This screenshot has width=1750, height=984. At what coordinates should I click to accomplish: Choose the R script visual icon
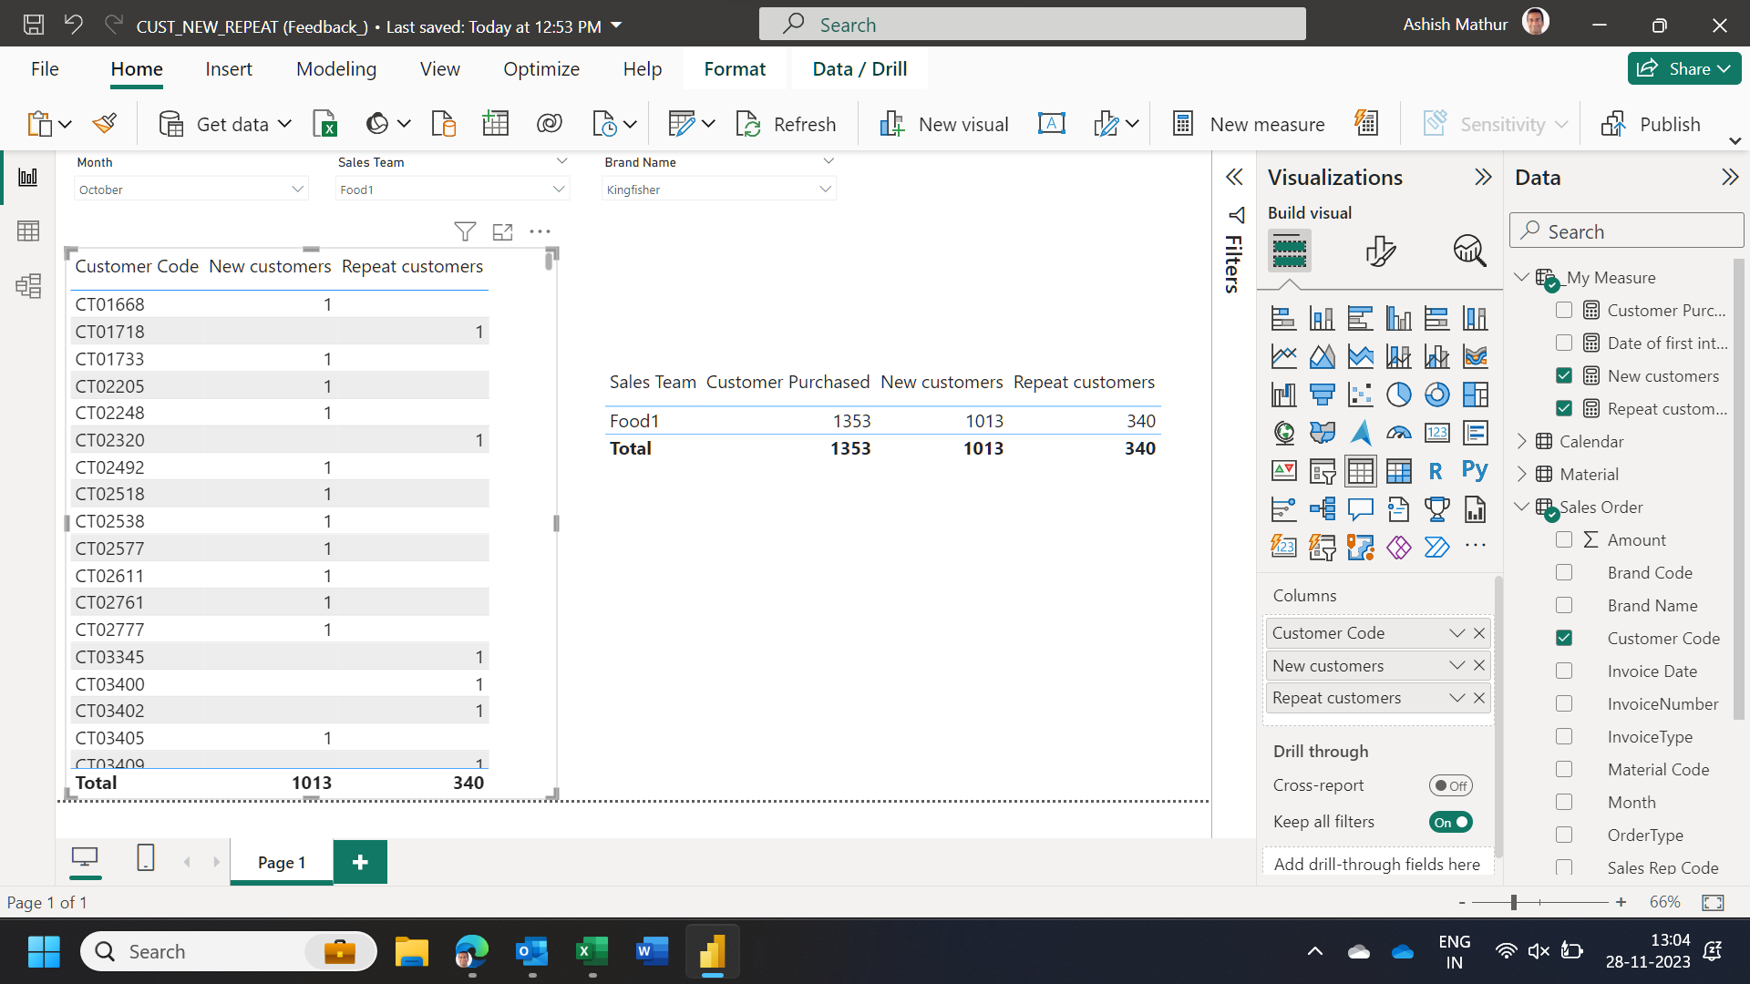click(x=1436, y=471)
